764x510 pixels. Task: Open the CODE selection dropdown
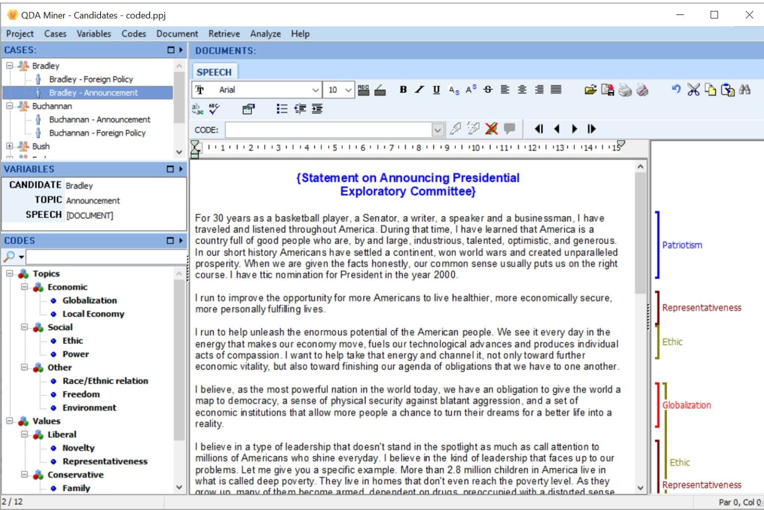(x=438, y=130)
